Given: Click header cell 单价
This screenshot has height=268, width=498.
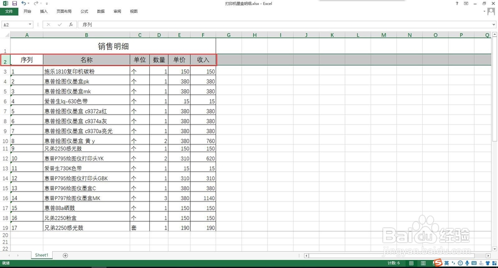Looking at the screenshot, I should tap(179, 60).
